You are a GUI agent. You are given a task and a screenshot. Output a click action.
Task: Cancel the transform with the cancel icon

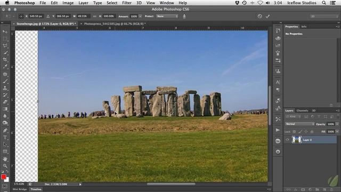tap(259, 17)
